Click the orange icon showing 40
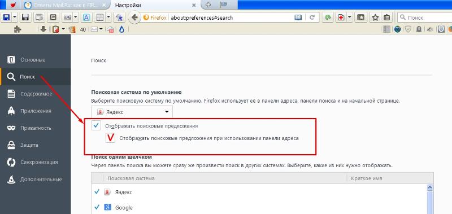 [x=72, y=29]
